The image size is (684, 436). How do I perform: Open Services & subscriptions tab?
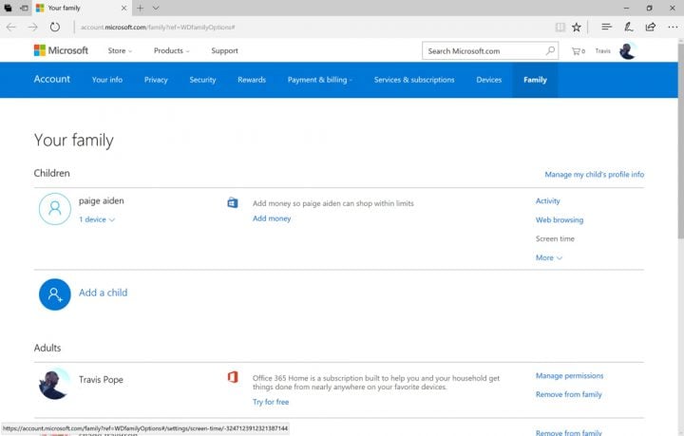[x=414, y=80]
